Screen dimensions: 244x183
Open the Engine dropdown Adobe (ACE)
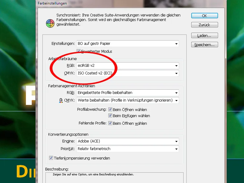tap(128, 141)
